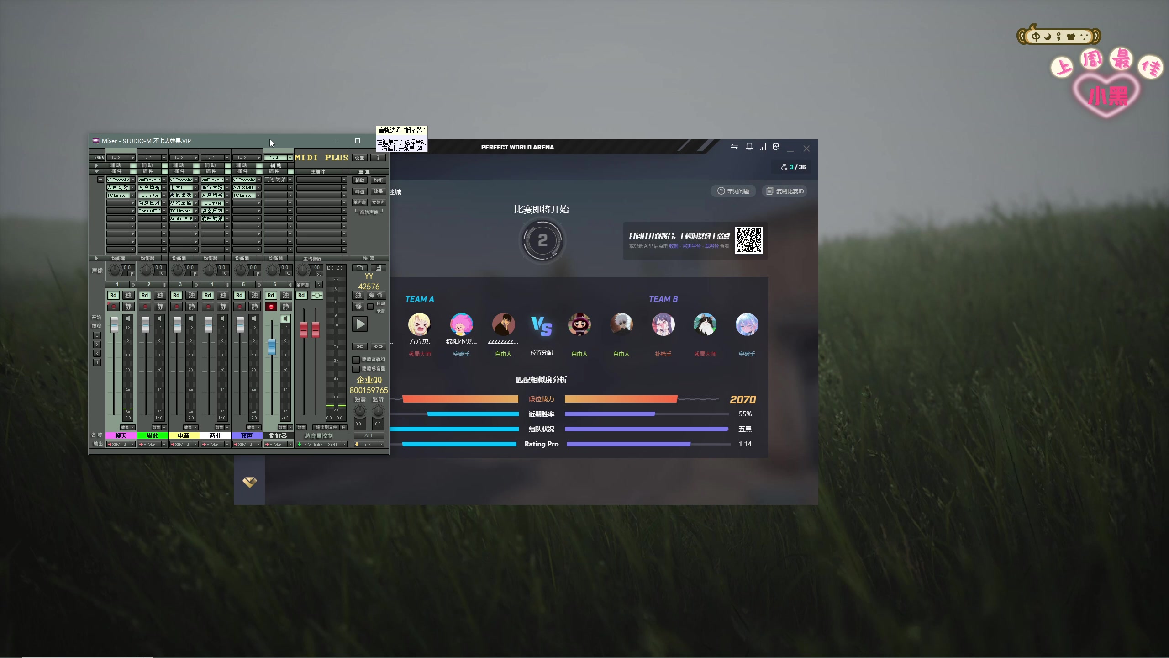Image resolution: width=1169 pixels, height=658 pixels.
Task: Click the AFL button
Action: click(369, 435)
